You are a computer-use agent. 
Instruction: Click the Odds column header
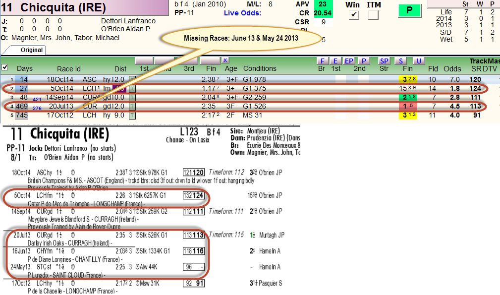tap(452, 69)
